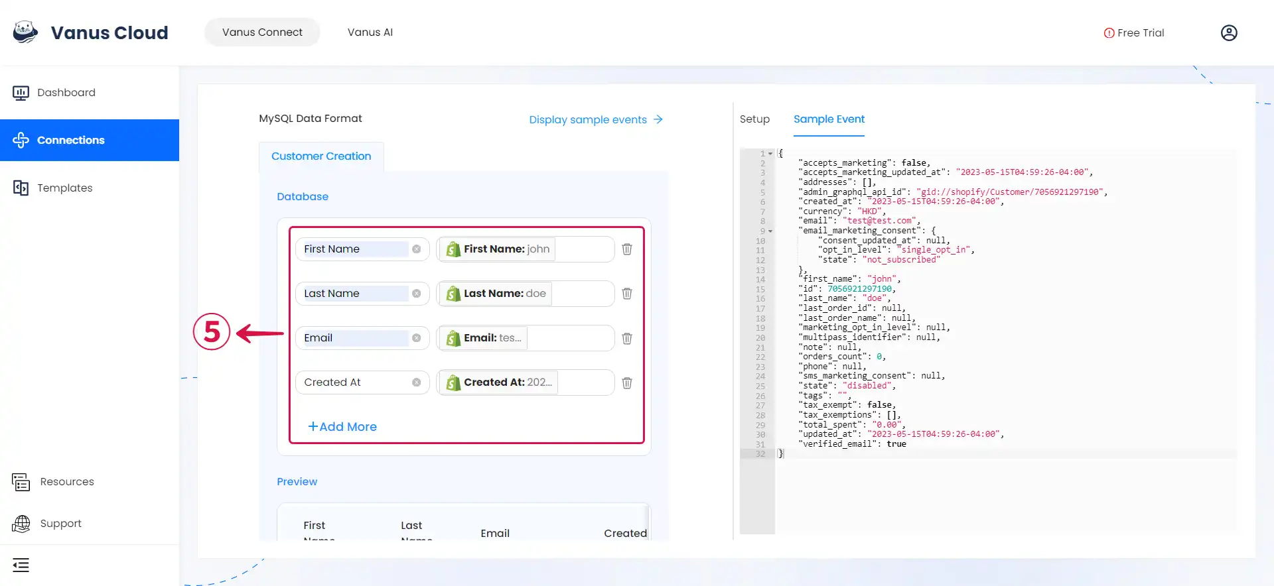Click the Free Trial label
The width and height of the screenshot is (1274, 586).
[x=1141, y=33]
